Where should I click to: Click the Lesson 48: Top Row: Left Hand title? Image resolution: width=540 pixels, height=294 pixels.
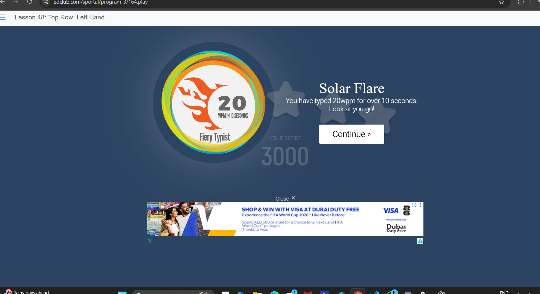pos(59,17)
